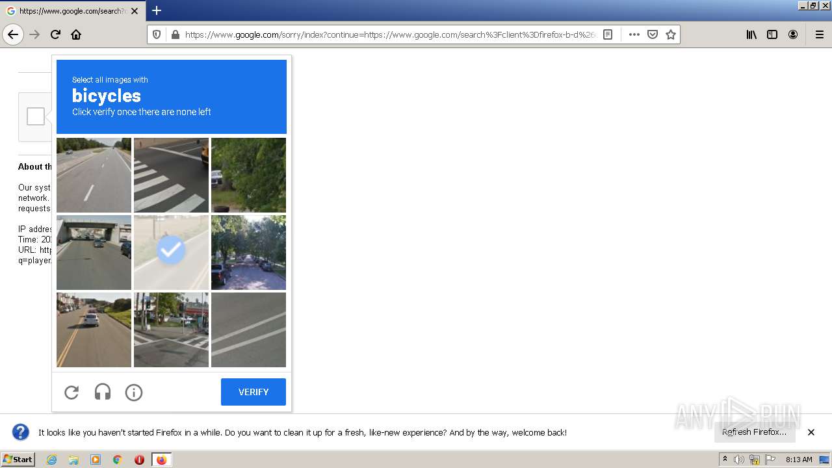This screenshot has height=468, width=832.
Task: Open network status tray icon
Action: (755, 460)
